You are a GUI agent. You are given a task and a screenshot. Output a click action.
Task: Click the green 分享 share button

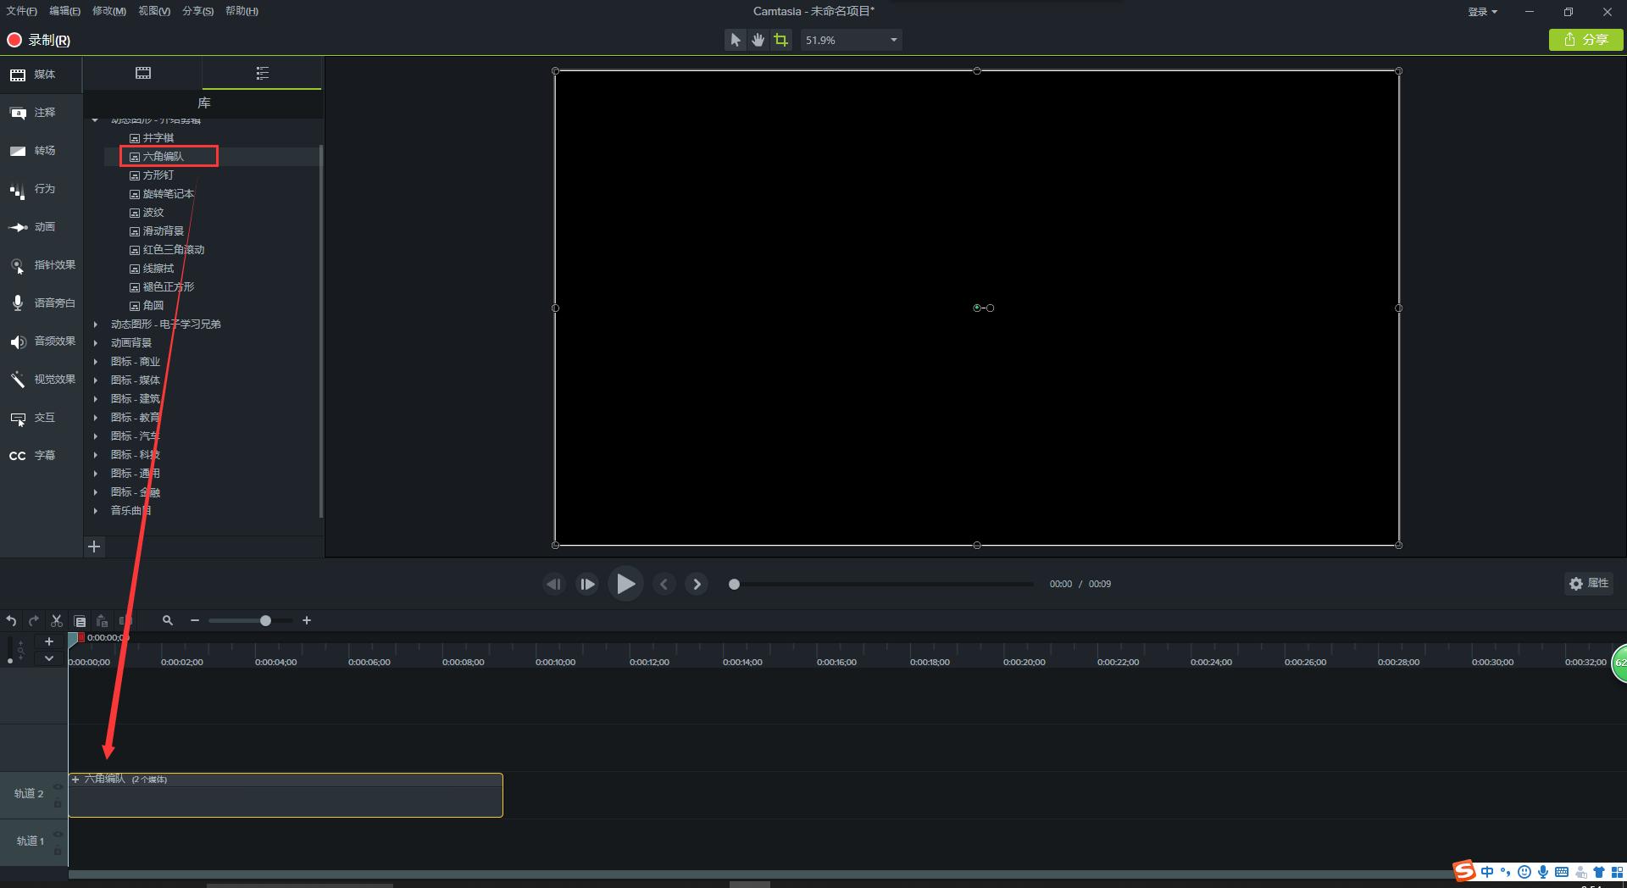(1585, 40)
